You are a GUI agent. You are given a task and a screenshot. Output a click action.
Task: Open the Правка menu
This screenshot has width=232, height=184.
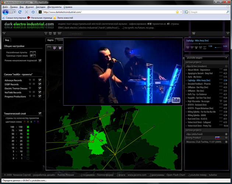pyautogui.click(x=14, y=7)
